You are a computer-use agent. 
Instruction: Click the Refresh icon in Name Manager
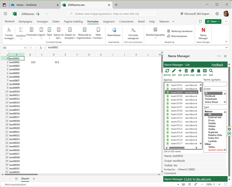[167, 70]
